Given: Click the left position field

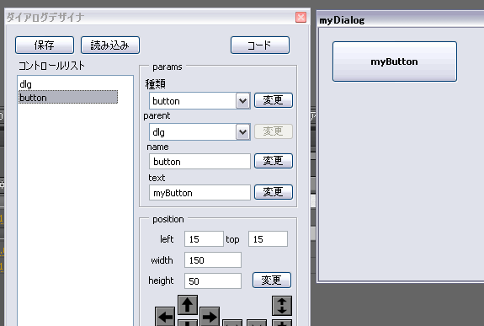Looking at the screenshot, I should click(x=204, y=239).
